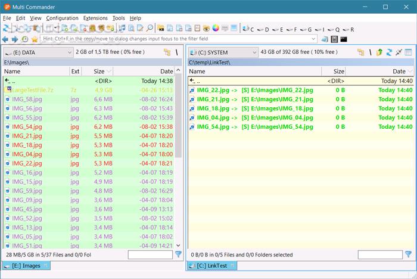Select IMG_04.jpg symlink in right panel

coord(301,117)
